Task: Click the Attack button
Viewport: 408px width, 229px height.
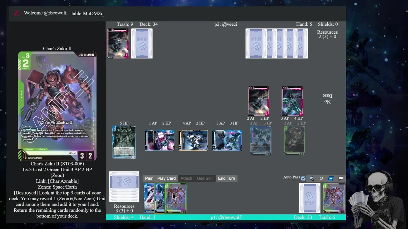Action: point(186,178)
